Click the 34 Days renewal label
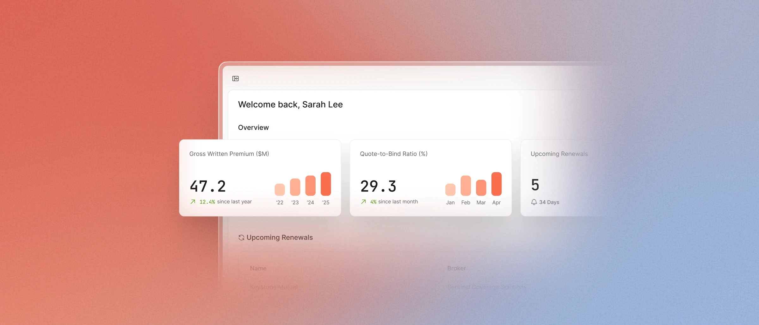This screenshot has width=759, height=325. point(549,202)
